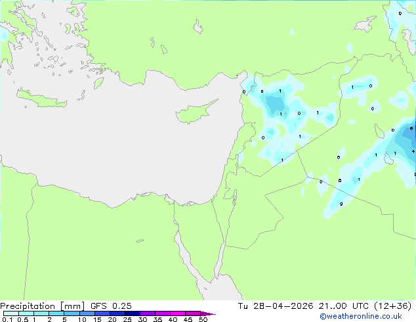Click the island of Rhodes on map
This screenshot has height=322, width=416.
[x=98, y=83]
